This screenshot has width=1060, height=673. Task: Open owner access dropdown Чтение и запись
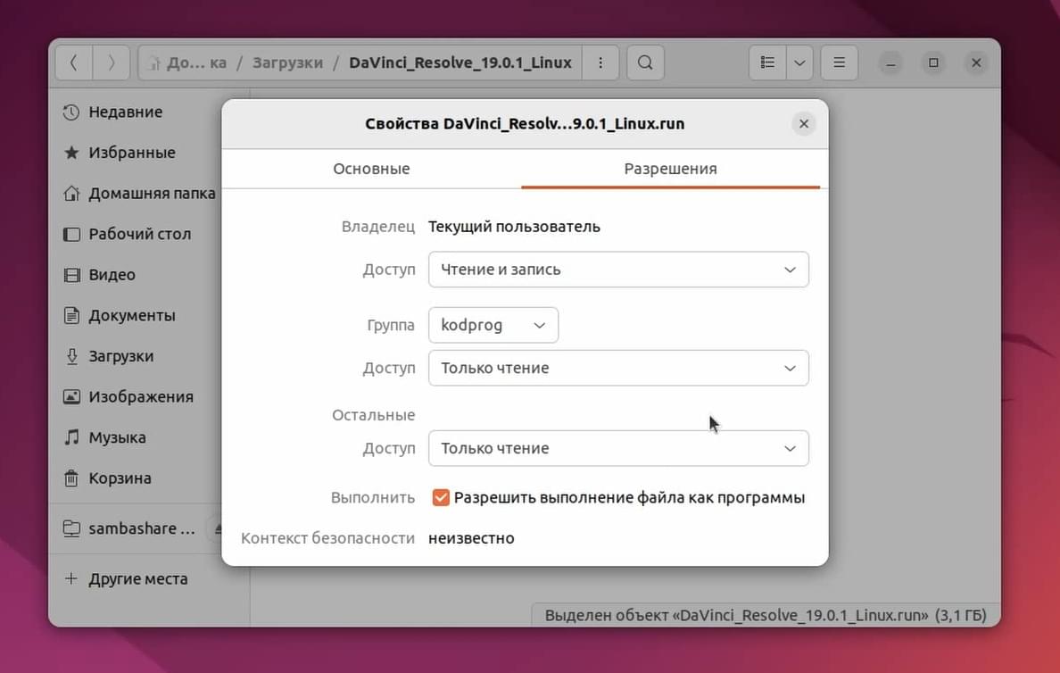[x=618, y=270]
